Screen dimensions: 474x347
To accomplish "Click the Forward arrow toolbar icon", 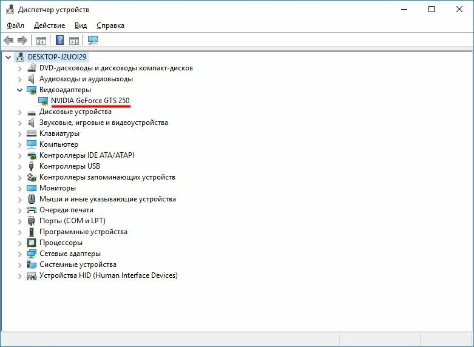I will pos(22,40).
